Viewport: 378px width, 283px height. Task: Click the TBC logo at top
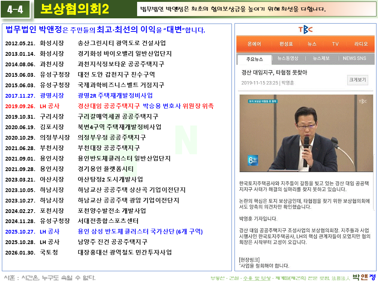click(305, 30)
